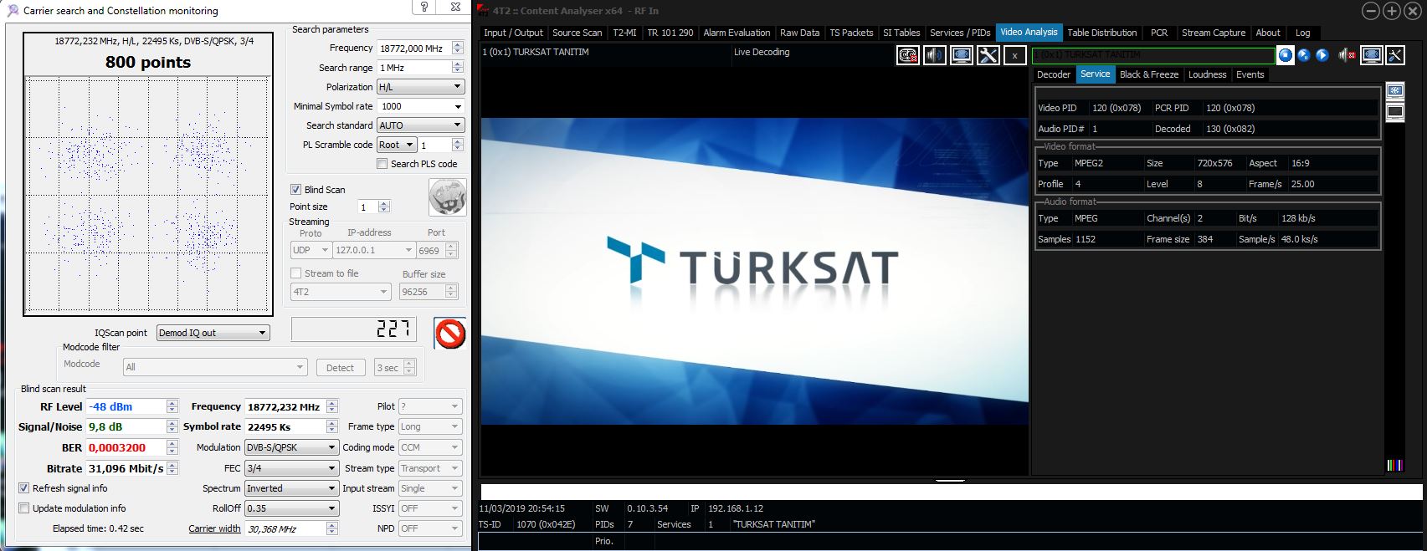Click the PL Scramble code number stepper
1427x551 pixels.
pyautogui.click(x=457, y=145)
